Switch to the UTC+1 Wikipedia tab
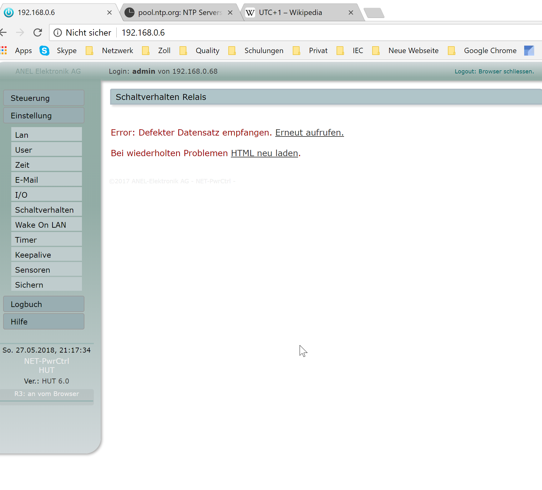 point(290,12)
